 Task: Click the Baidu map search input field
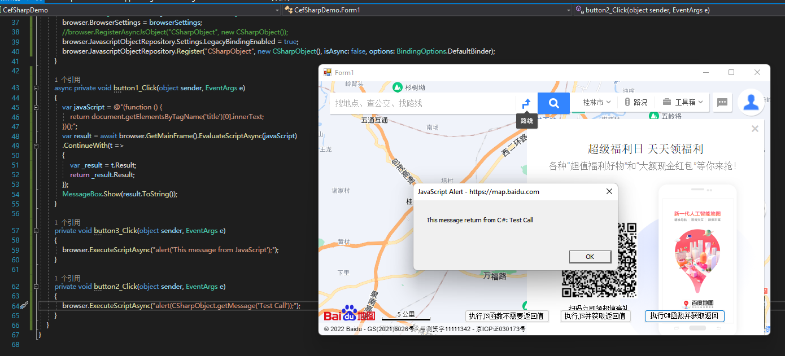click(x=422, y=103)
